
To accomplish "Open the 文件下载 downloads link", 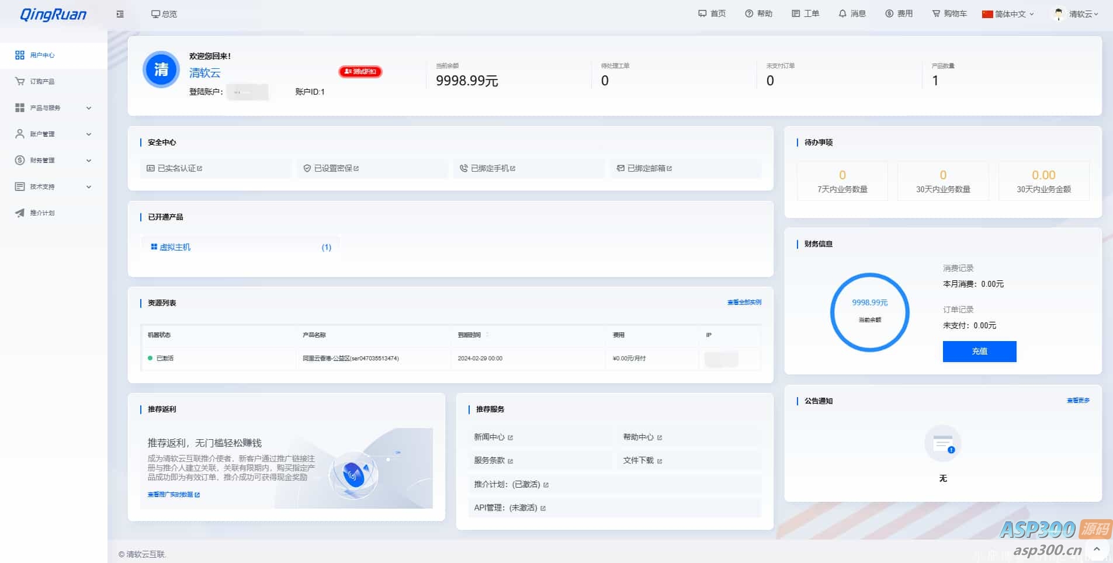I will [x=642, y=460].
